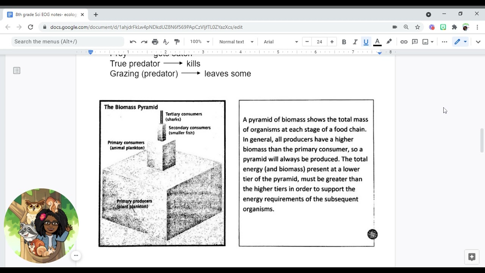Run spelling and grammar check icon
The height and width of the screenshot is (273, 485).
[x=166, y=42]
